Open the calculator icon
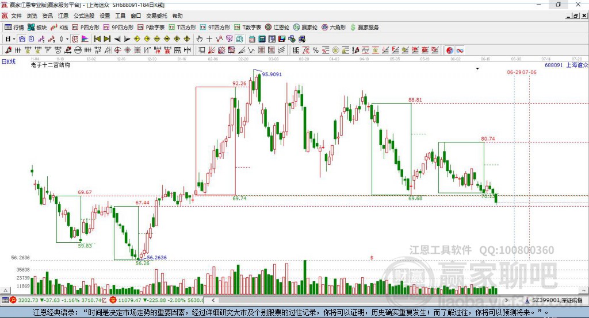The width and height of the screenshot is (589, 318). point(262,39)
